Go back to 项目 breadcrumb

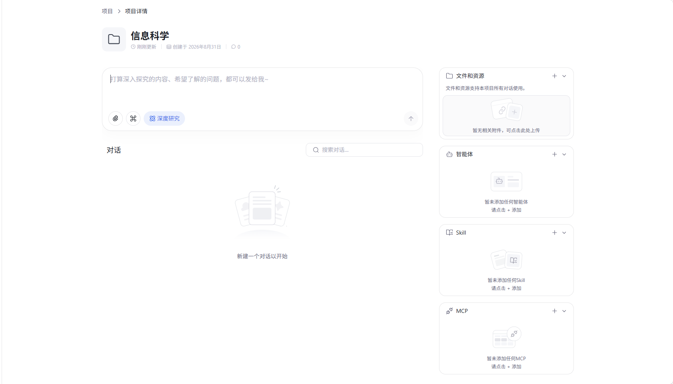point(107,11)
